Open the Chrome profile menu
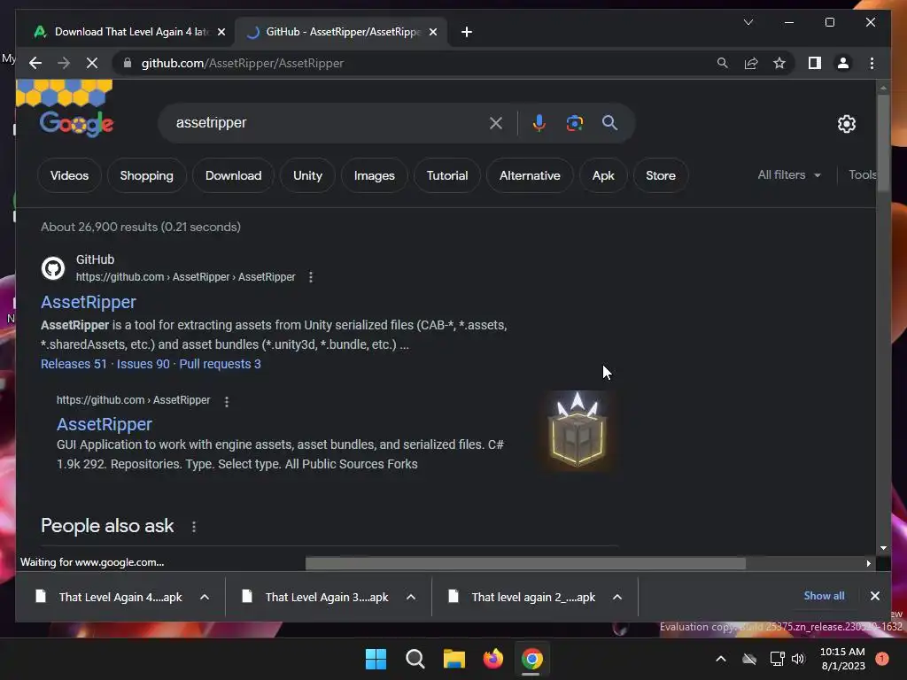 click(843, 63)
